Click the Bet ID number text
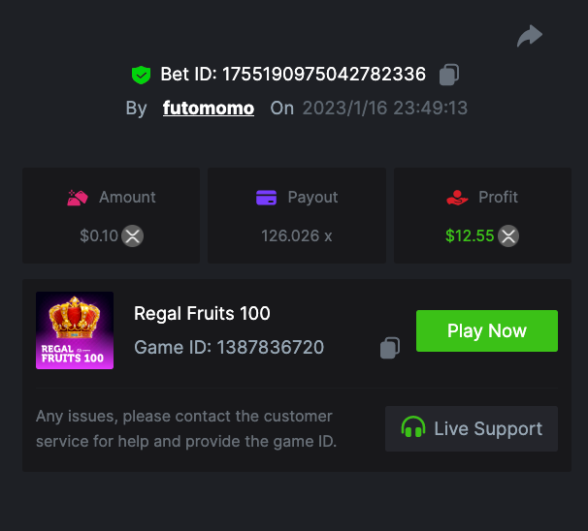 pos(324,75)
